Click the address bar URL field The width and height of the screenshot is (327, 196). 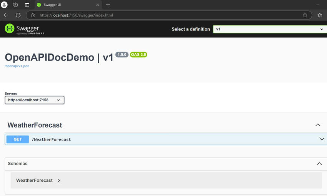[169, 15]
